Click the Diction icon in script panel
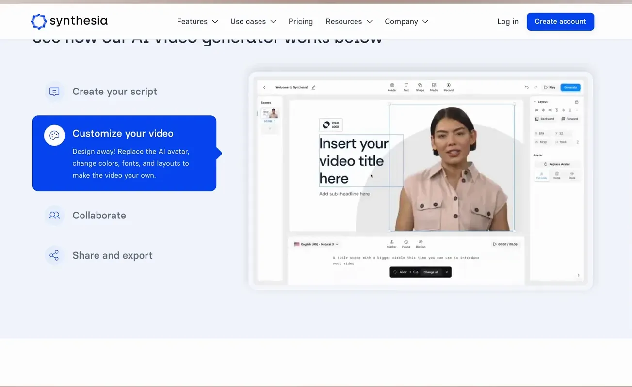Screen dimensions: 632x387 421,244
